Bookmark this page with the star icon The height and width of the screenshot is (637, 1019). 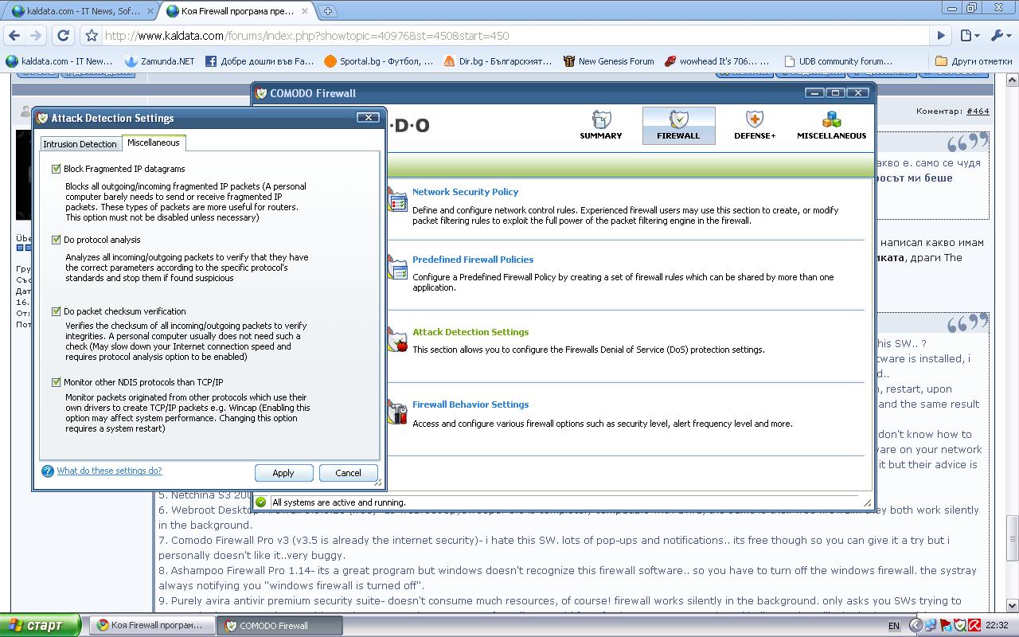click(92, 36)
